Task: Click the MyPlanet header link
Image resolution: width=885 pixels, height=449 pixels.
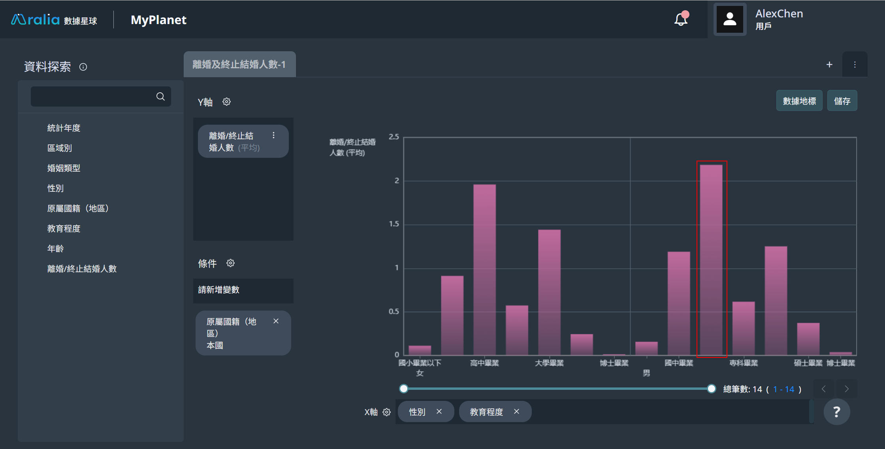Action: click(x=158, y=20)
